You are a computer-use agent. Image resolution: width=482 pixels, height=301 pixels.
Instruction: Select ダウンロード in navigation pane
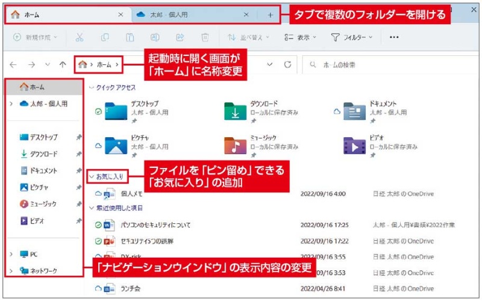(43, 154)
